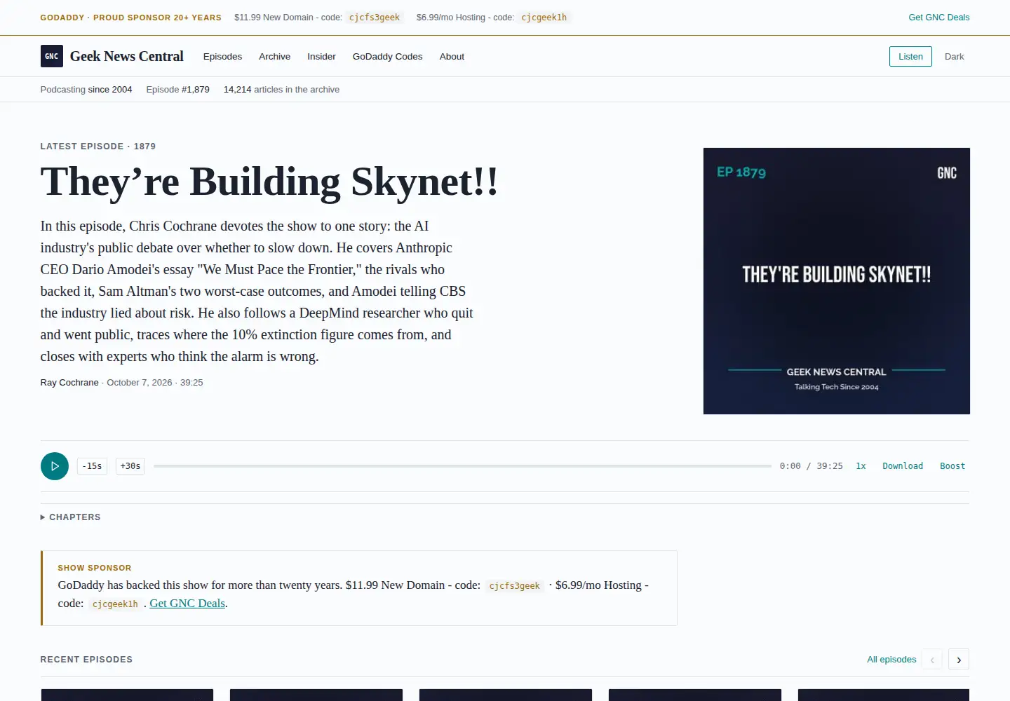Click the They're Building Skynet!! headline

[269, 182]
